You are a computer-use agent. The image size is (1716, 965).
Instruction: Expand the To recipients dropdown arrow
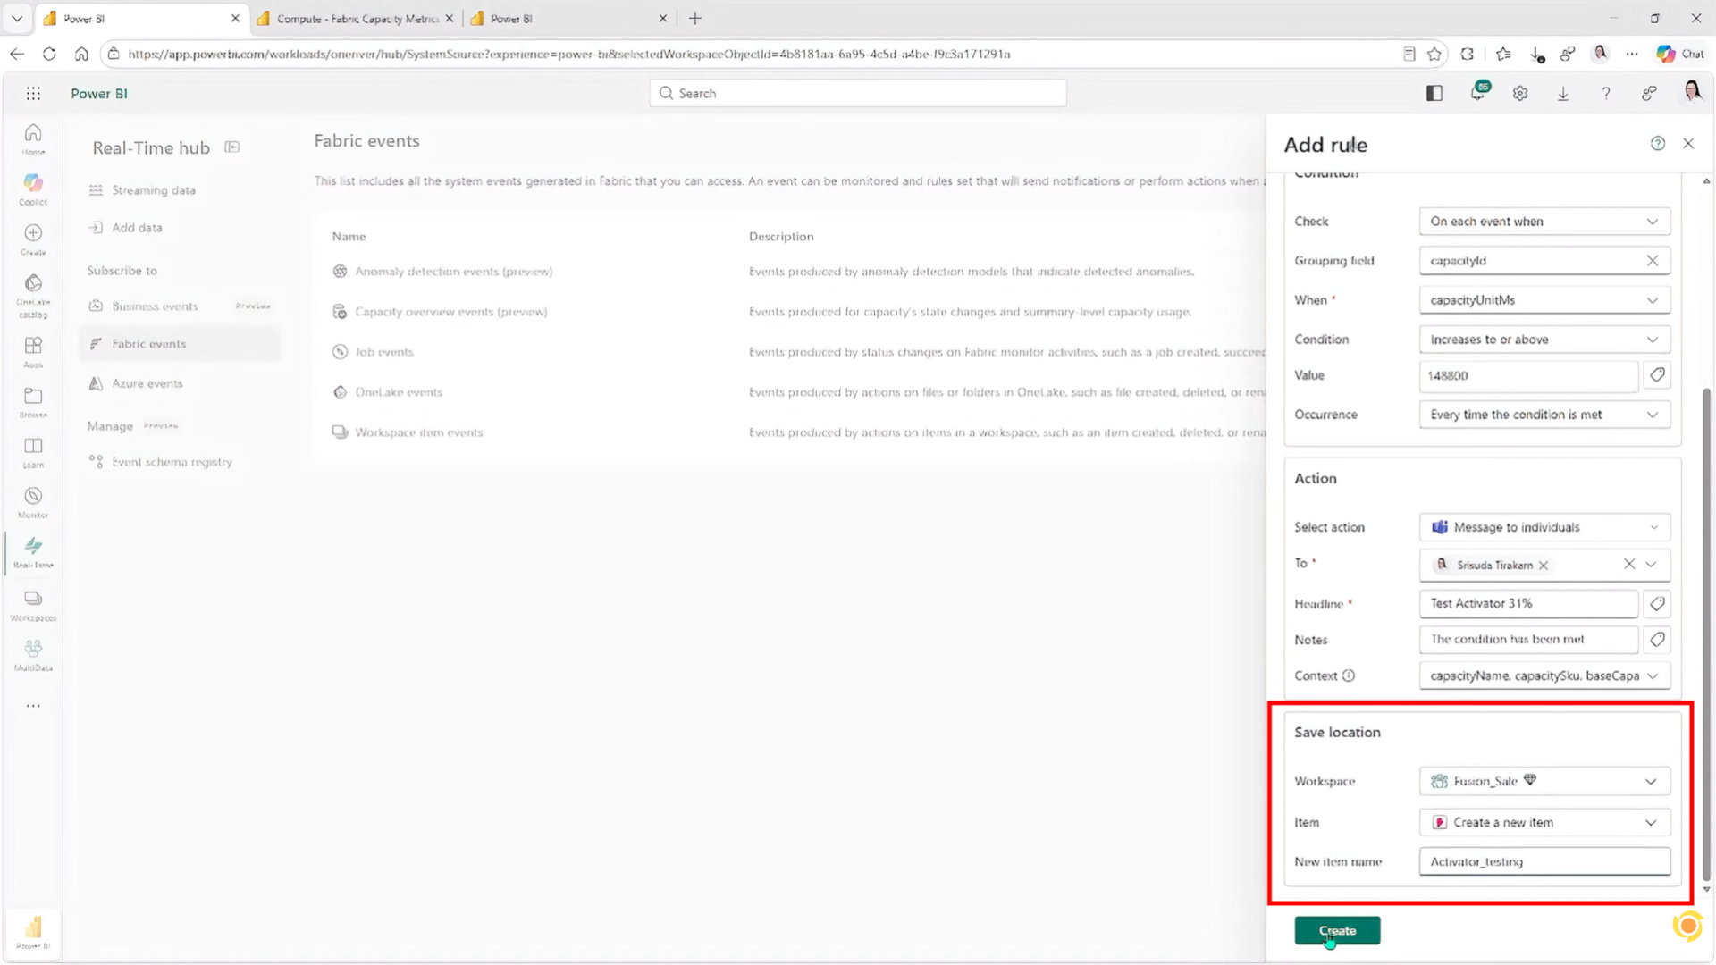point(1652,565)
